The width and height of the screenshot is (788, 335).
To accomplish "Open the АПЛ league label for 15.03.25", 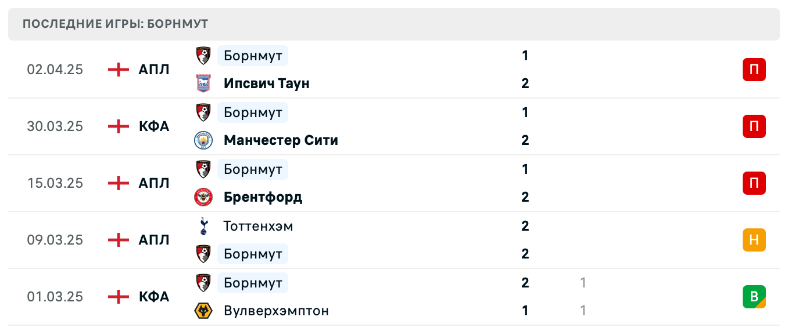I will [x=153, y=183].
